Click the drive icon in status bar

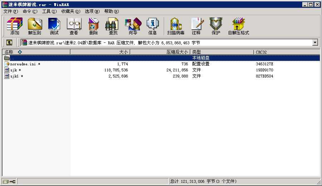click(6, 181)
